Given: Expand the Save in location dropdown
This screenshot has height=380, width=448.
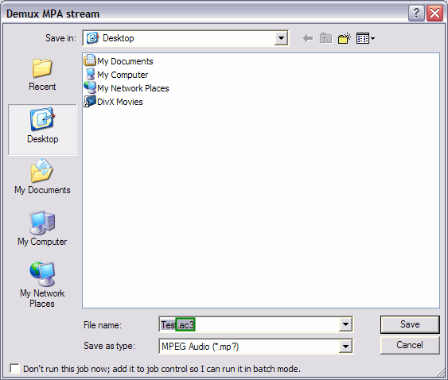Looking at the screenshot, I should [x=281, y=38].
